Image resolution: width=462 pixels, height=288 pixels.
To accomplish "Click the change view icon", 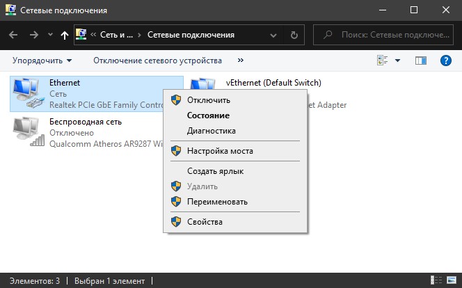I will (x=383, y=61).
